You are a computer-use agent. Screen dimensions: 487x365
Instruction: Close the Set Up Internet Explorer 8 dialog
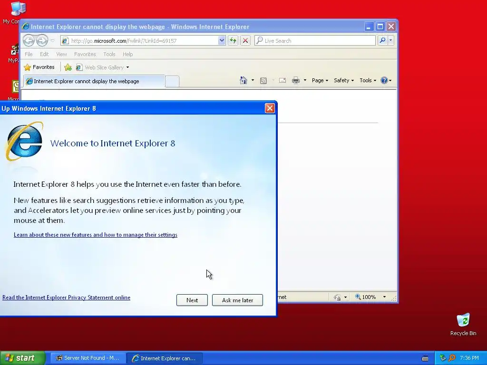coord(270,108)
